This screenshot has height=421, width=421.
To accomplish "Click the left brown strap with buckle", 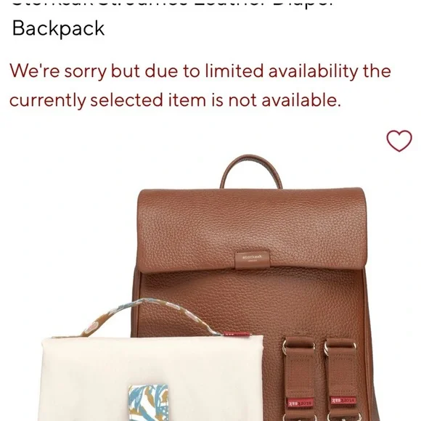I will click(x=299, y=377).
